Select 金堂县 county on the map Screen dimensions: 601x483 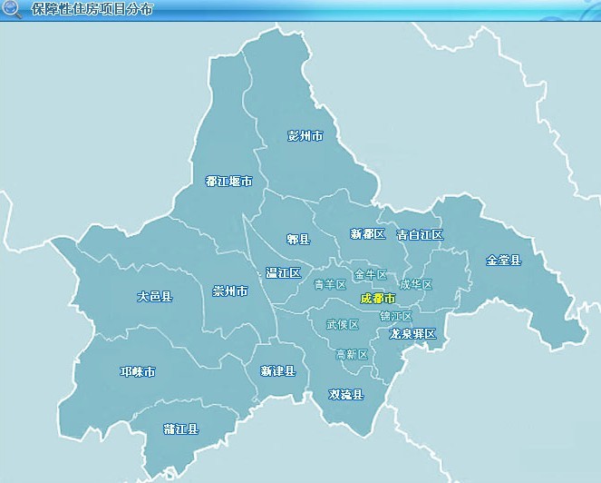tap(504, 261)
